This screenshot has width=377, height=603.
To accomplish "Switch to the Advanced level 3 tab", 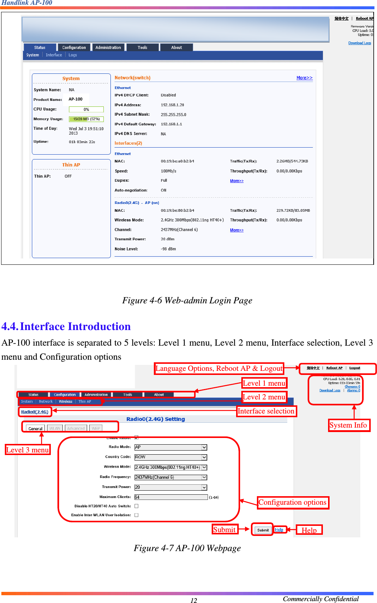I will coord(76,428).
